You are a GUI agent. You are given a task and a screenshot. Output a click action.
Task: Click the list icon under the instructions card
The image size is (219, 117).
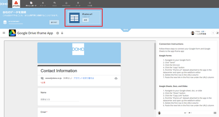pos(215,113)
